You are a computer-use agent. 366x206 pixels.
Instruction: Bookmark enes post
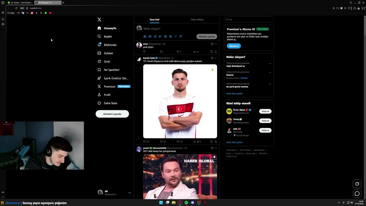(211, 51)
